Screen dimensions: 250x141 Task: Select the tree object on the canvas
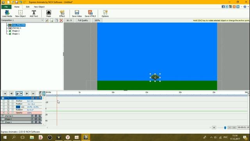point(155,78)
